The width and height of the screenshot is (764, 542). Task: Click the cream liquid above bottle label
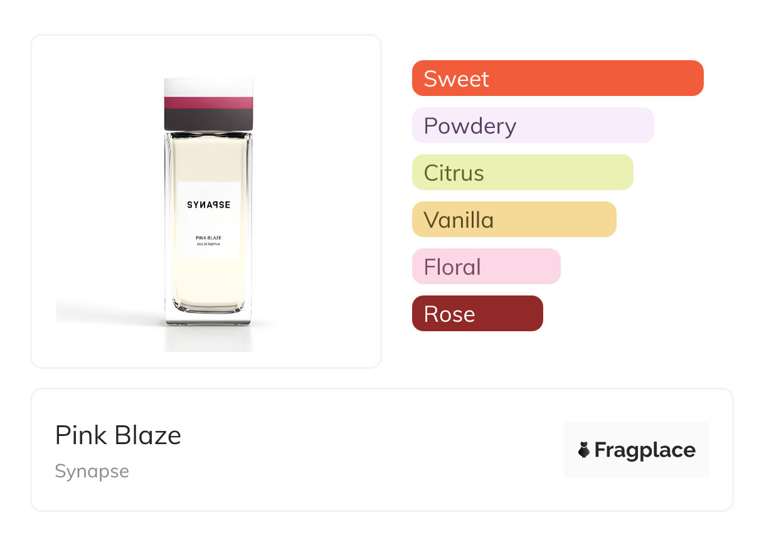pos(208,160)
